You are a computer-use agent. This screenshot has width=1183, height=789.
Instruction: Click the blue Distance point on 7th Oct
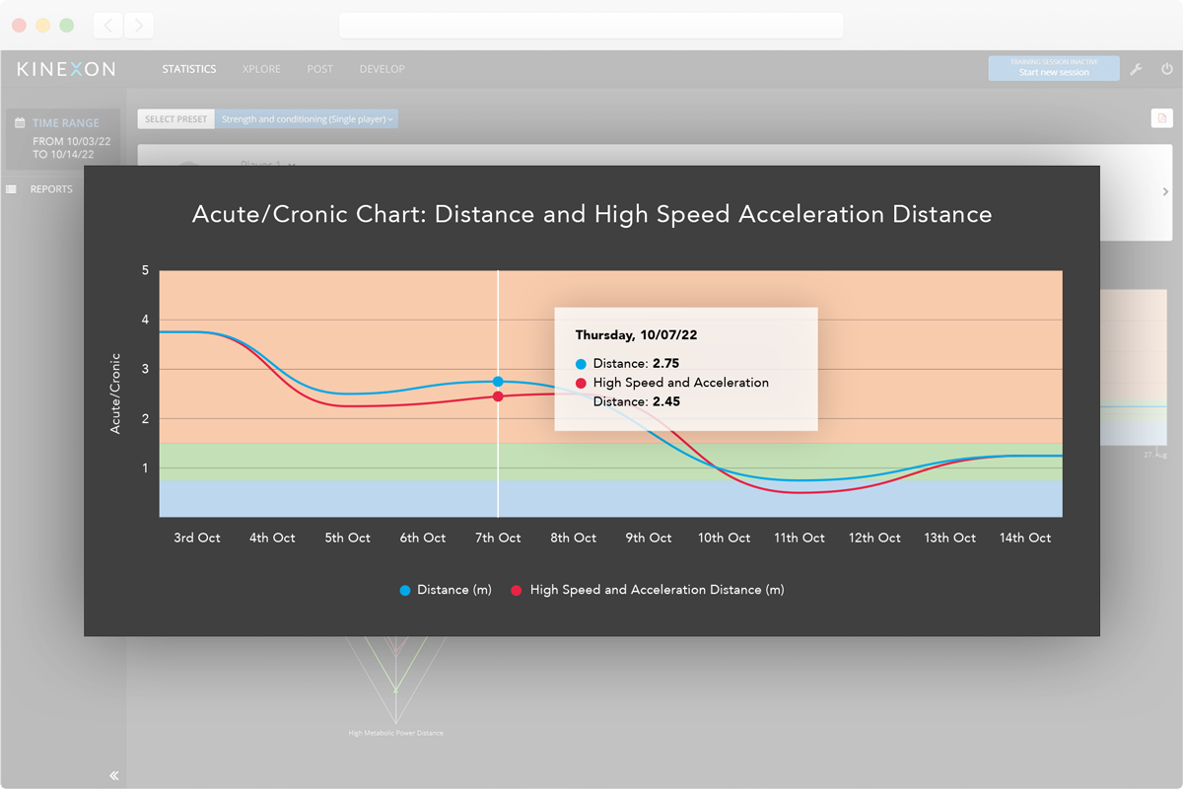(x=498, y=382)
